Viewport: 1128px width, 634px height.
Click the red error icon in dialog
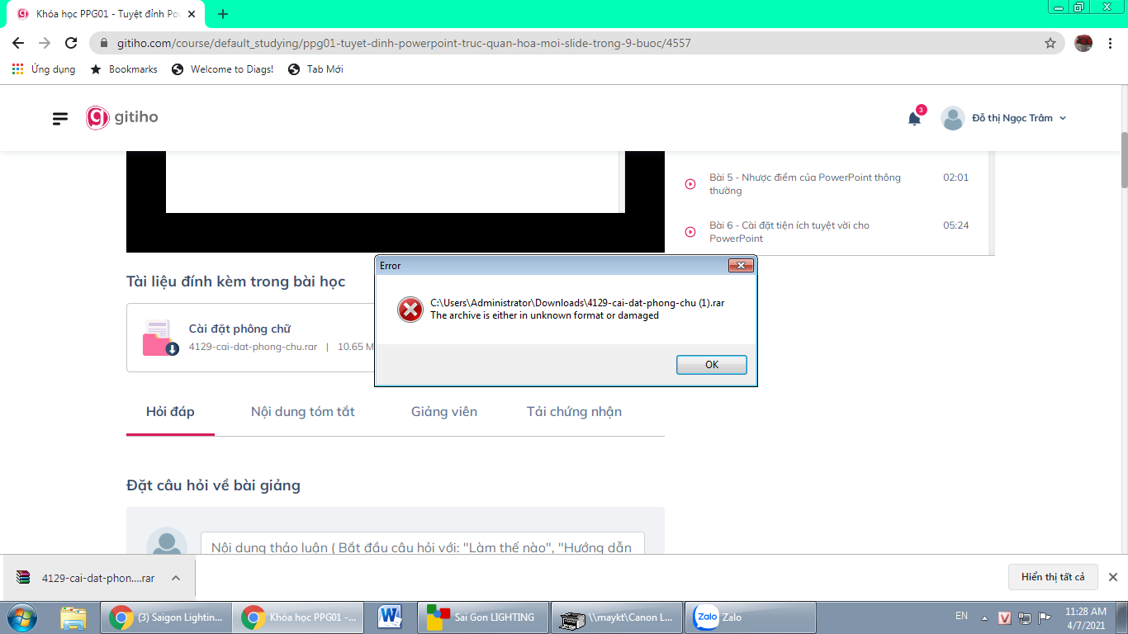(410, 310)
